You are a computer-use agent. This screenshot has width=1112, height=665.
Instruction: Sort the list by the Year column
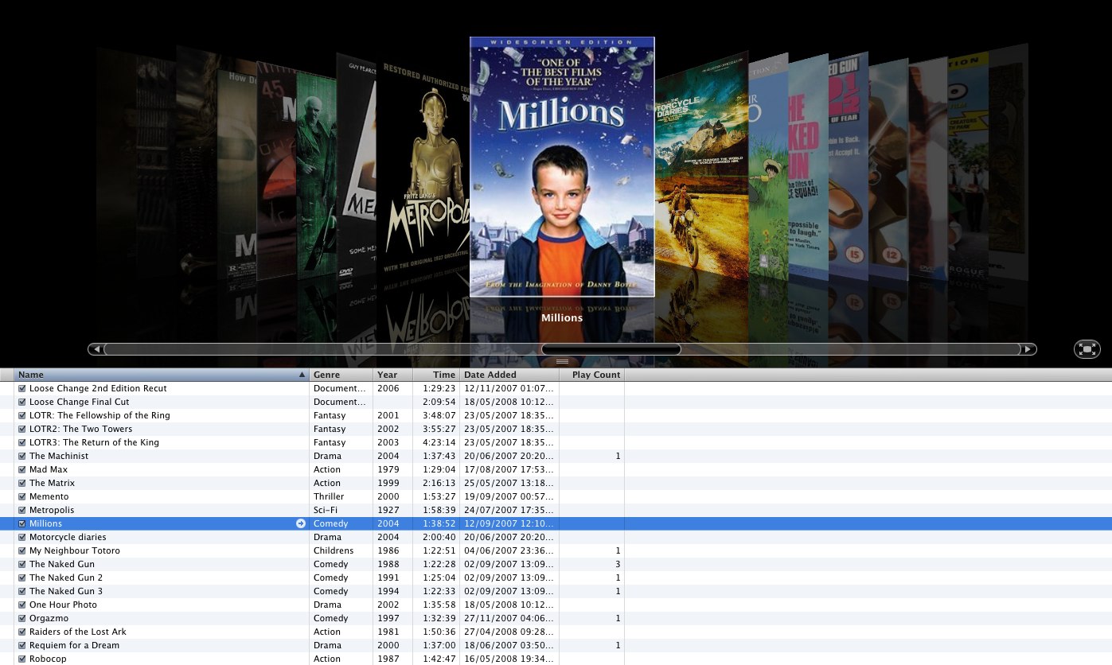tap(392, 375)
